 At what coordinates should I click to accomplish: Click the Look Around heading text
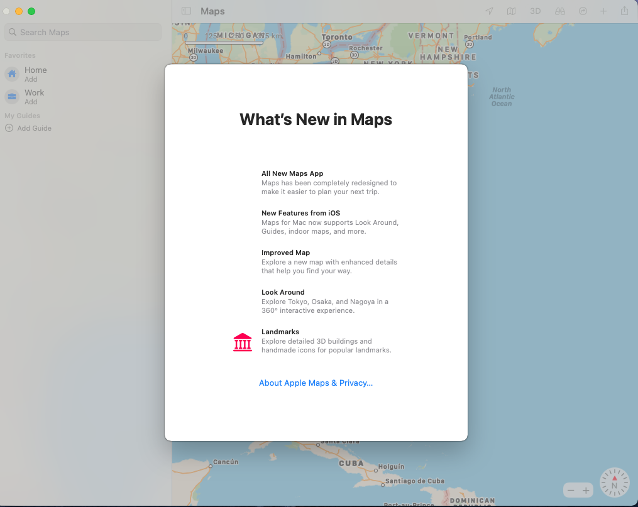pos(283,292)
